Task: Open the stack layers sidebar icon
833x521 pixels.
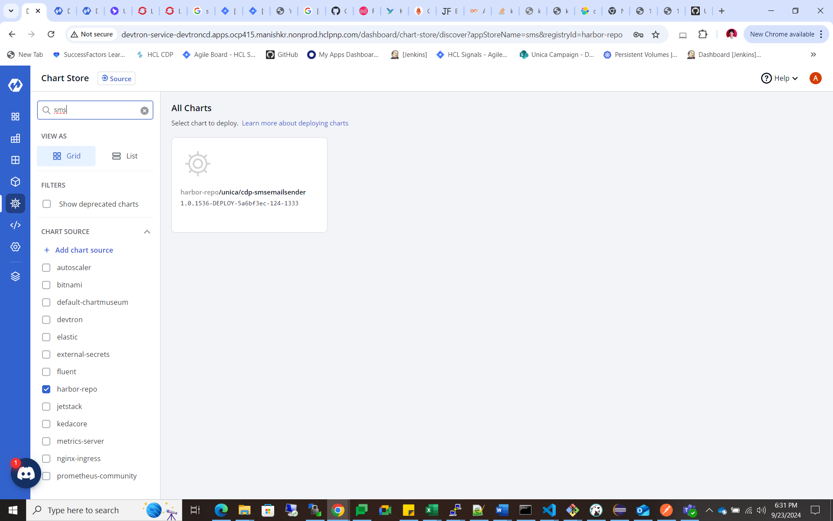Action: pyautogui.click(x=15, y=276)
